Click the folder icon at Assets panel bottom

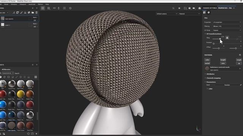[x=32, y=134]
